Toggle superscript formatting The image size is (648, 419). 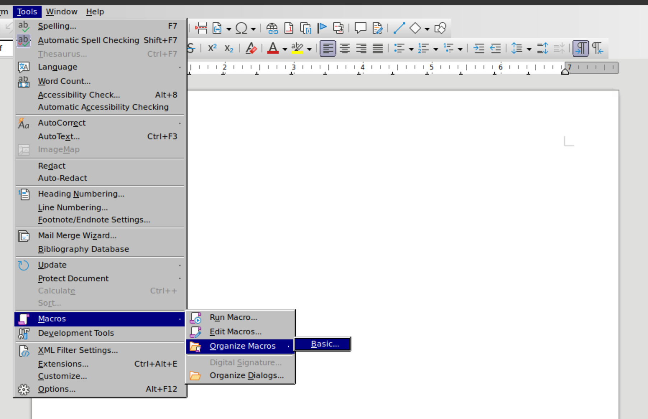[x=212, y=48]
